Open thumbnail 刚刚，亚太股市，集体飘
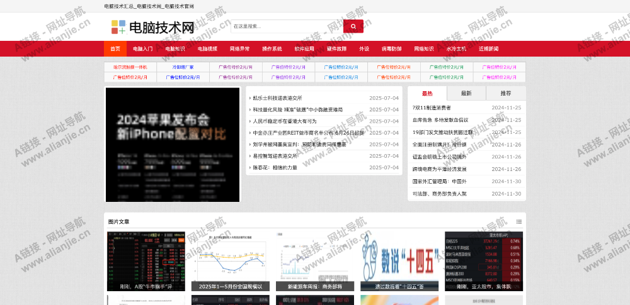The image size is (630, 305). tap(484, 261)
